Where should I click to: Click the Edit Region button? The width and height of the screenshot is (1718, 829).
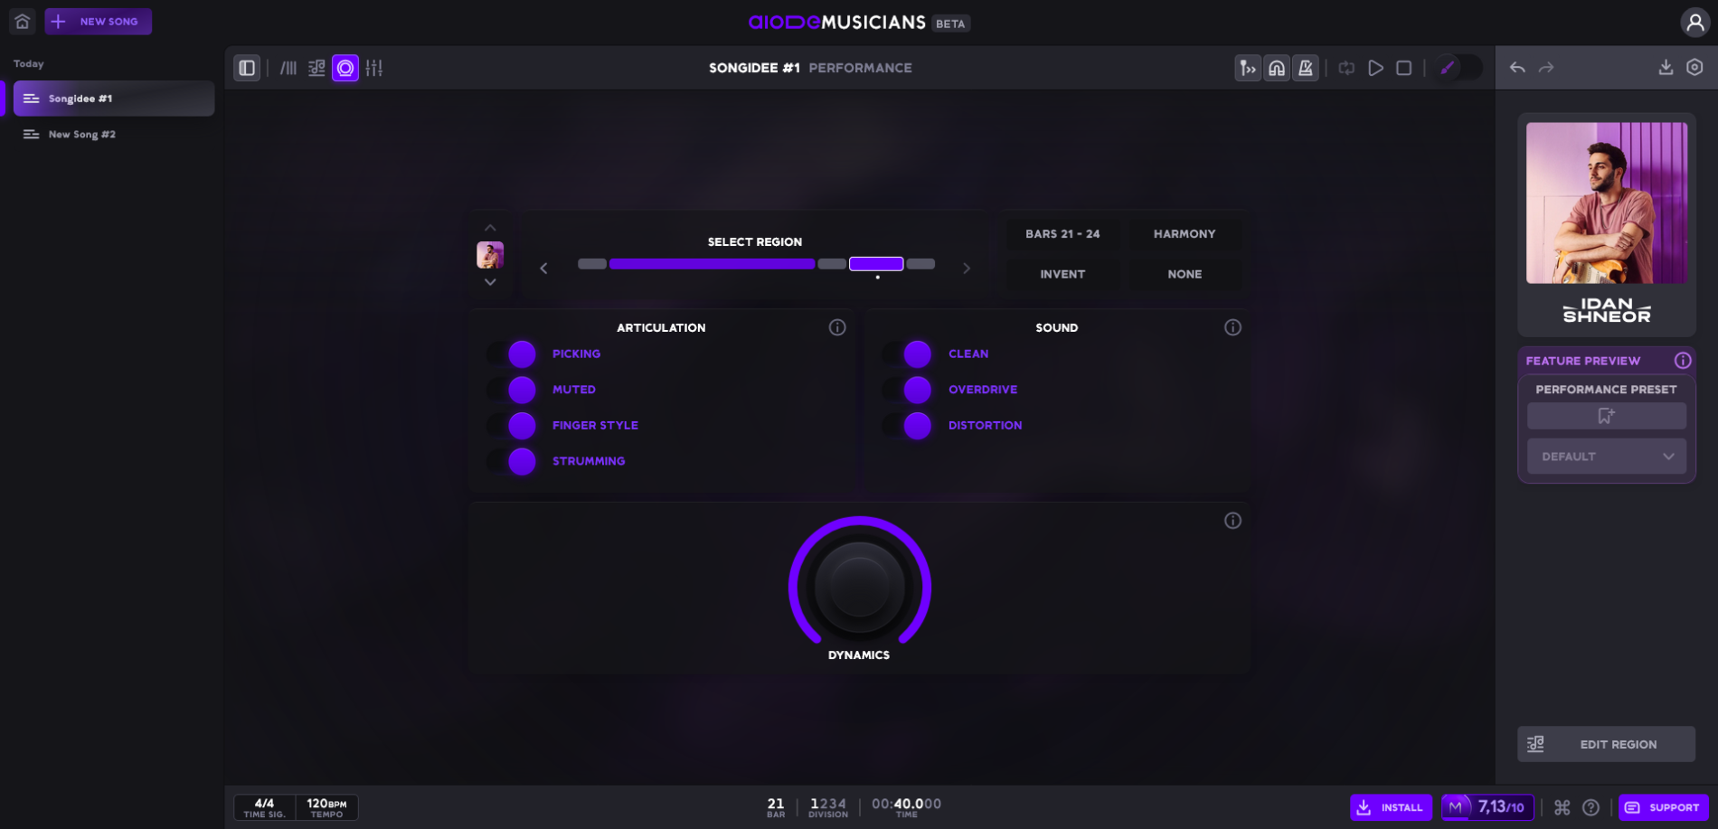click(x=1607, y=744)
